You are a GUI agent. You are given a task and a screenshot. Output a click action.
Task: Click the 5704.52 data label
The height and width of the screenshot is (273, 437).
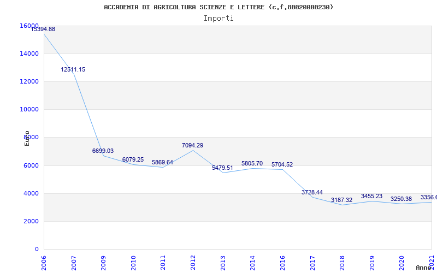pyautogui.click(x=282, y=165)
